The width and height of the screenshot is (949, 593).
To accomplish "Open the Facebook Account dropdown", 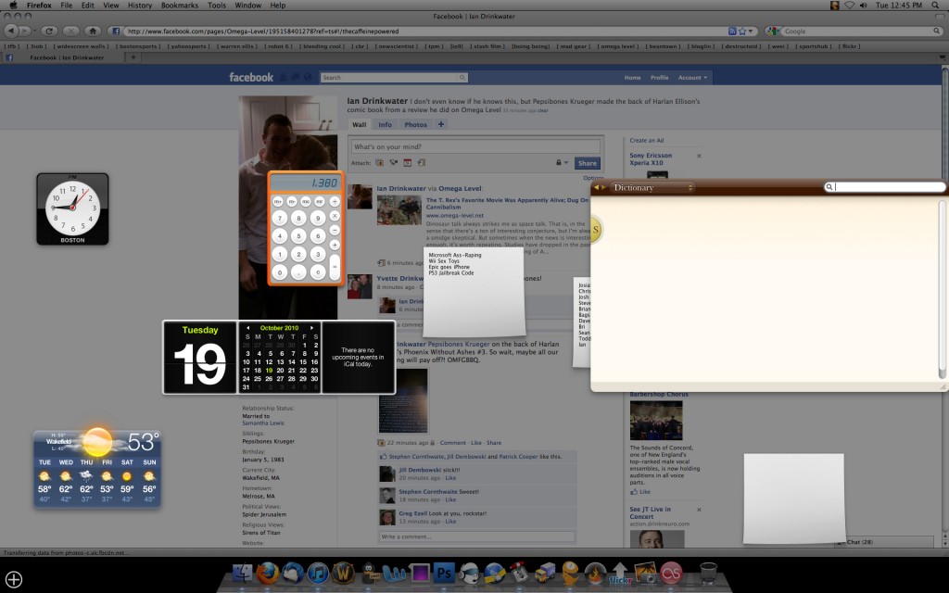I will tap(692, 78).
